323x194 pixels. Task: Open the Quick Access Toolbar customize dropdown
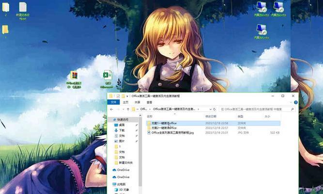[x=127, y=96]
